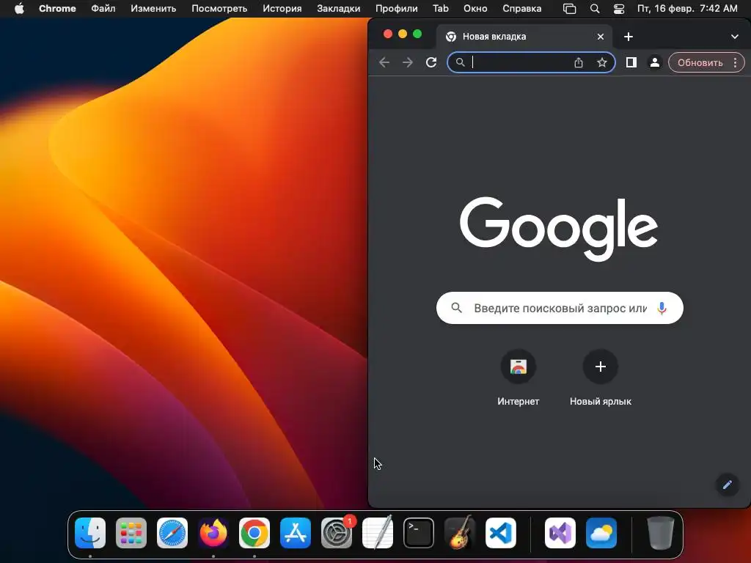Open the profile avatar icon in Chrome

[654, 63]
